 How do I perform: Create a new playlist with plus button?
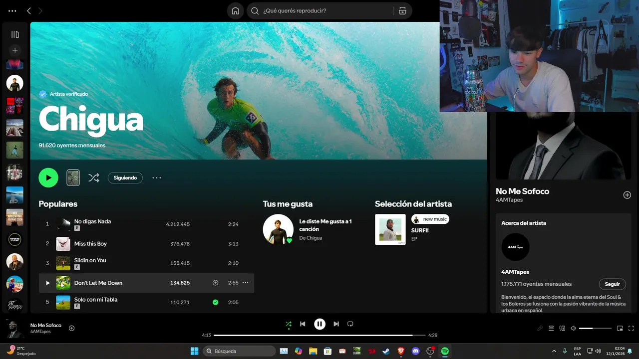coord(15,50)
